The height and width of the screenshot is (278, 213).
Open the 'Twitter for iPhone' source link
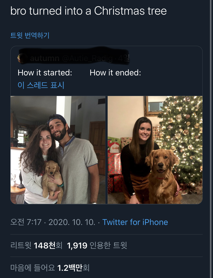pos(135,222)
